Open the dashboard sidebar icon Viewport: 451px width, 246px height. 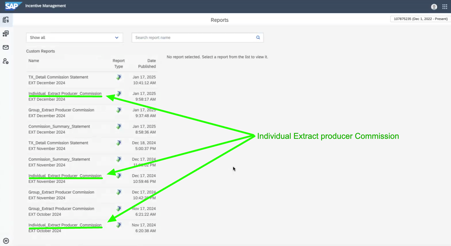[6, 33]
